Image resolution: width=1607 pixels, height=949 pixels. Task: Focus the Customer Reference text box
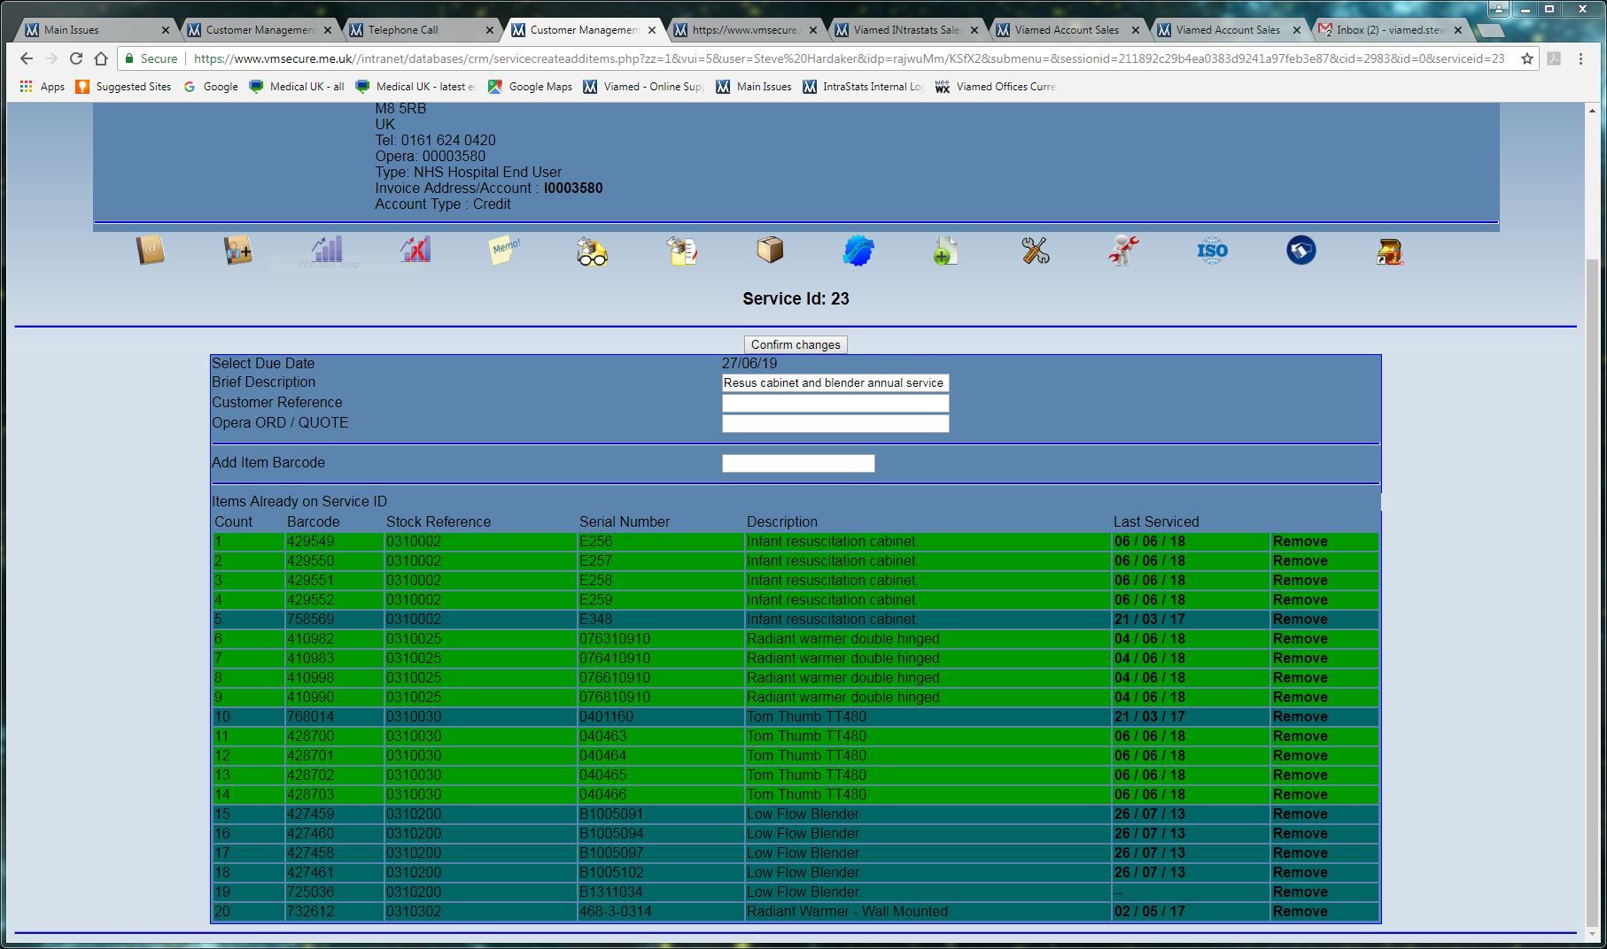[x=835, y=404]
